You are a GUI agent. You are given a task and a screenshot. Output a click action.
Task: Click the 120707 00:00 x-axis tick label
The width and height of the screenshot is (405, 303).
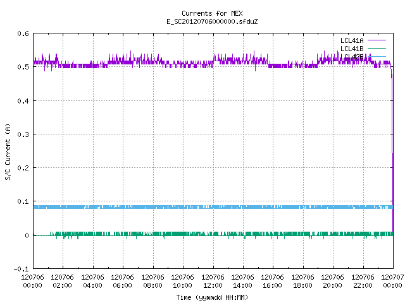(392, 281)
